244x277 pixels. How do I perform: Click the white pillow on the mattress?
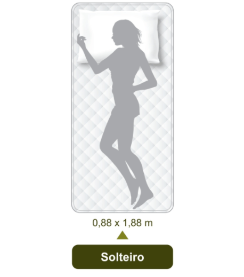(x=120, y=36)
